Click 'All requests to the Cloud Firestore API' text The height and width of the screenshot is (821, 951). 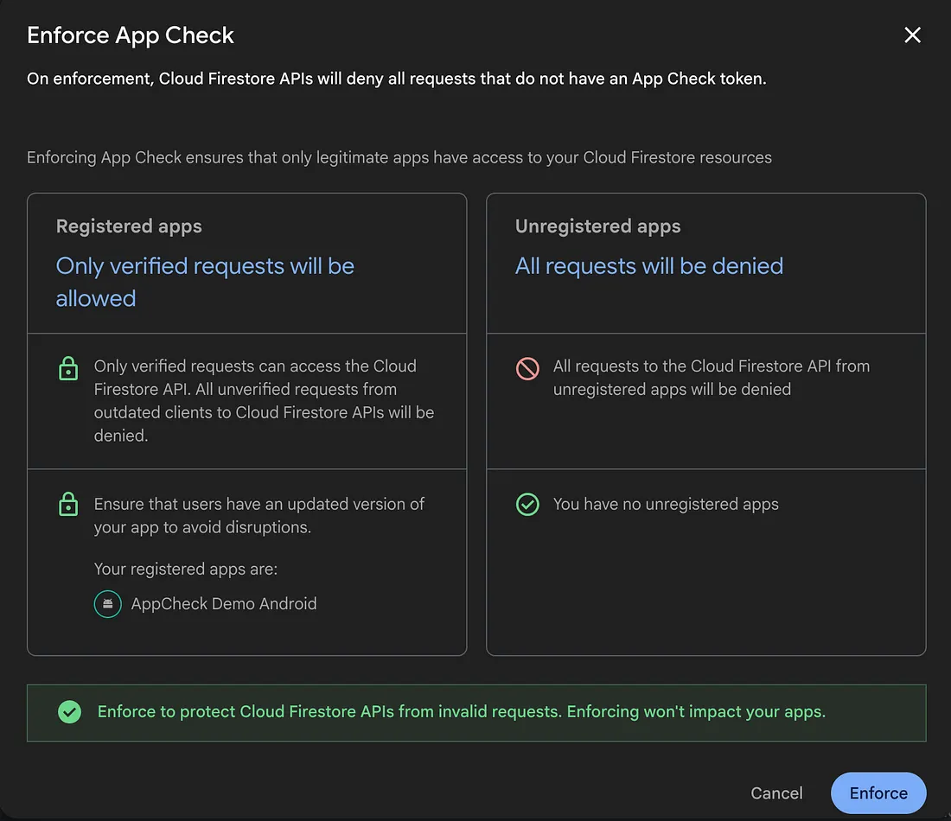coord(712,378)
